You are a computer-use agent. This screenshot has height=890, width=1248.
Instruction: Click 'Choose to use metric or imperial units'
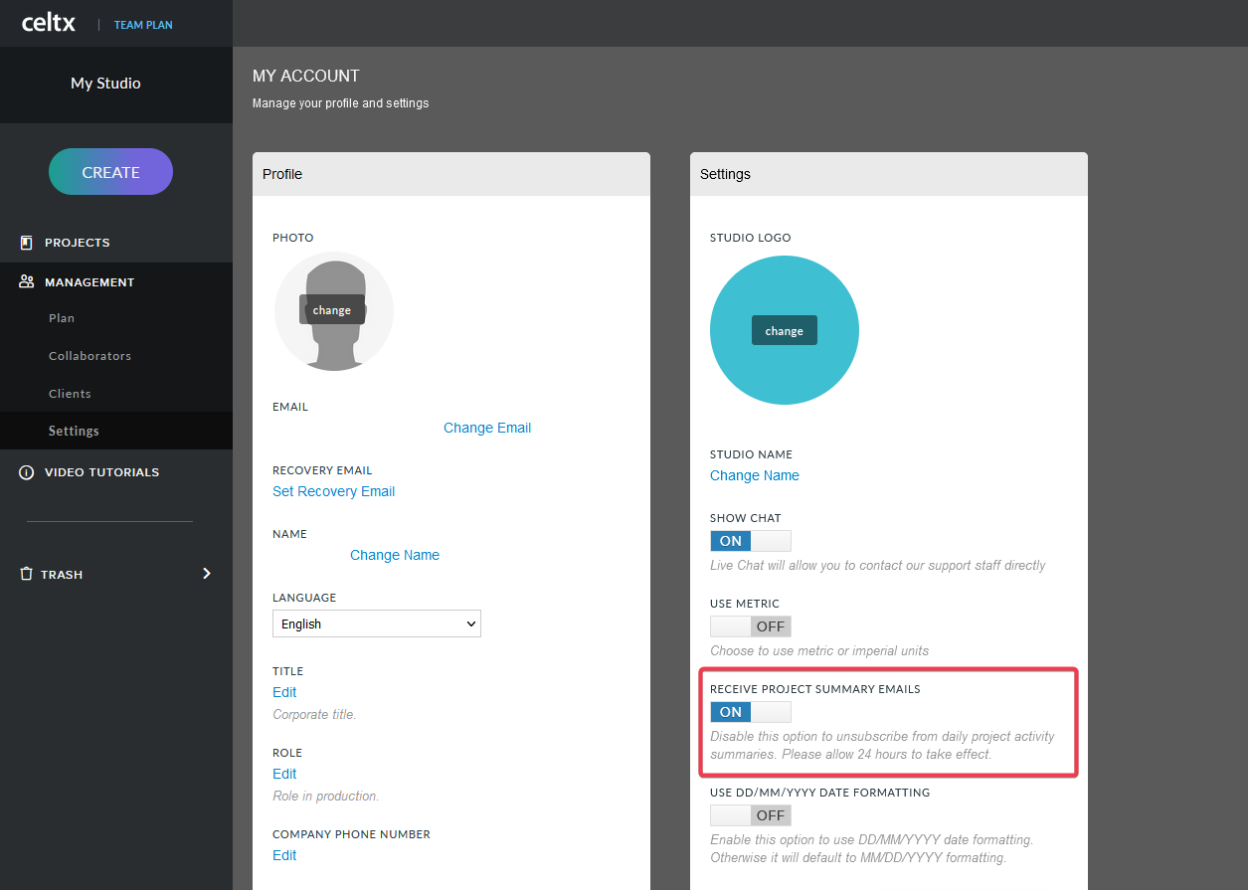[x=819, y=650]
